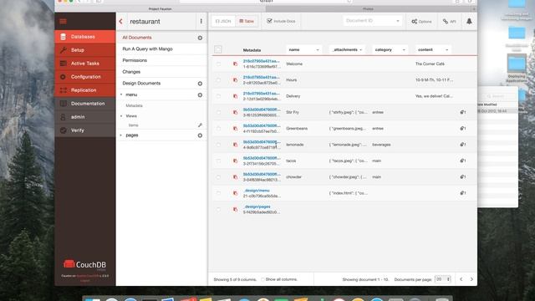Open menu design doc Metadata
The height and width of the screenshot is (301, 535).
pos(134,105)
